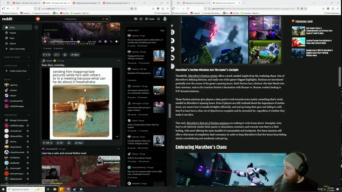Click the Reddit logo
The width and height of the screenshot is (342, 192).
pos(7,19)
